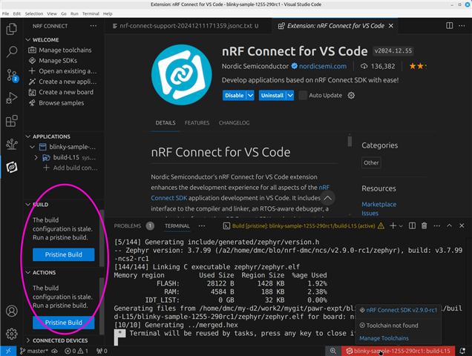Open Source Control view with 2 badge
Viewport: 472px width, 356px height.
point(12,75)
